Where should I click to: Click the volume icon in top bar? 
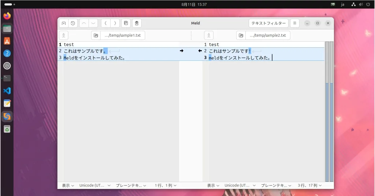click(x=361, y=4)
